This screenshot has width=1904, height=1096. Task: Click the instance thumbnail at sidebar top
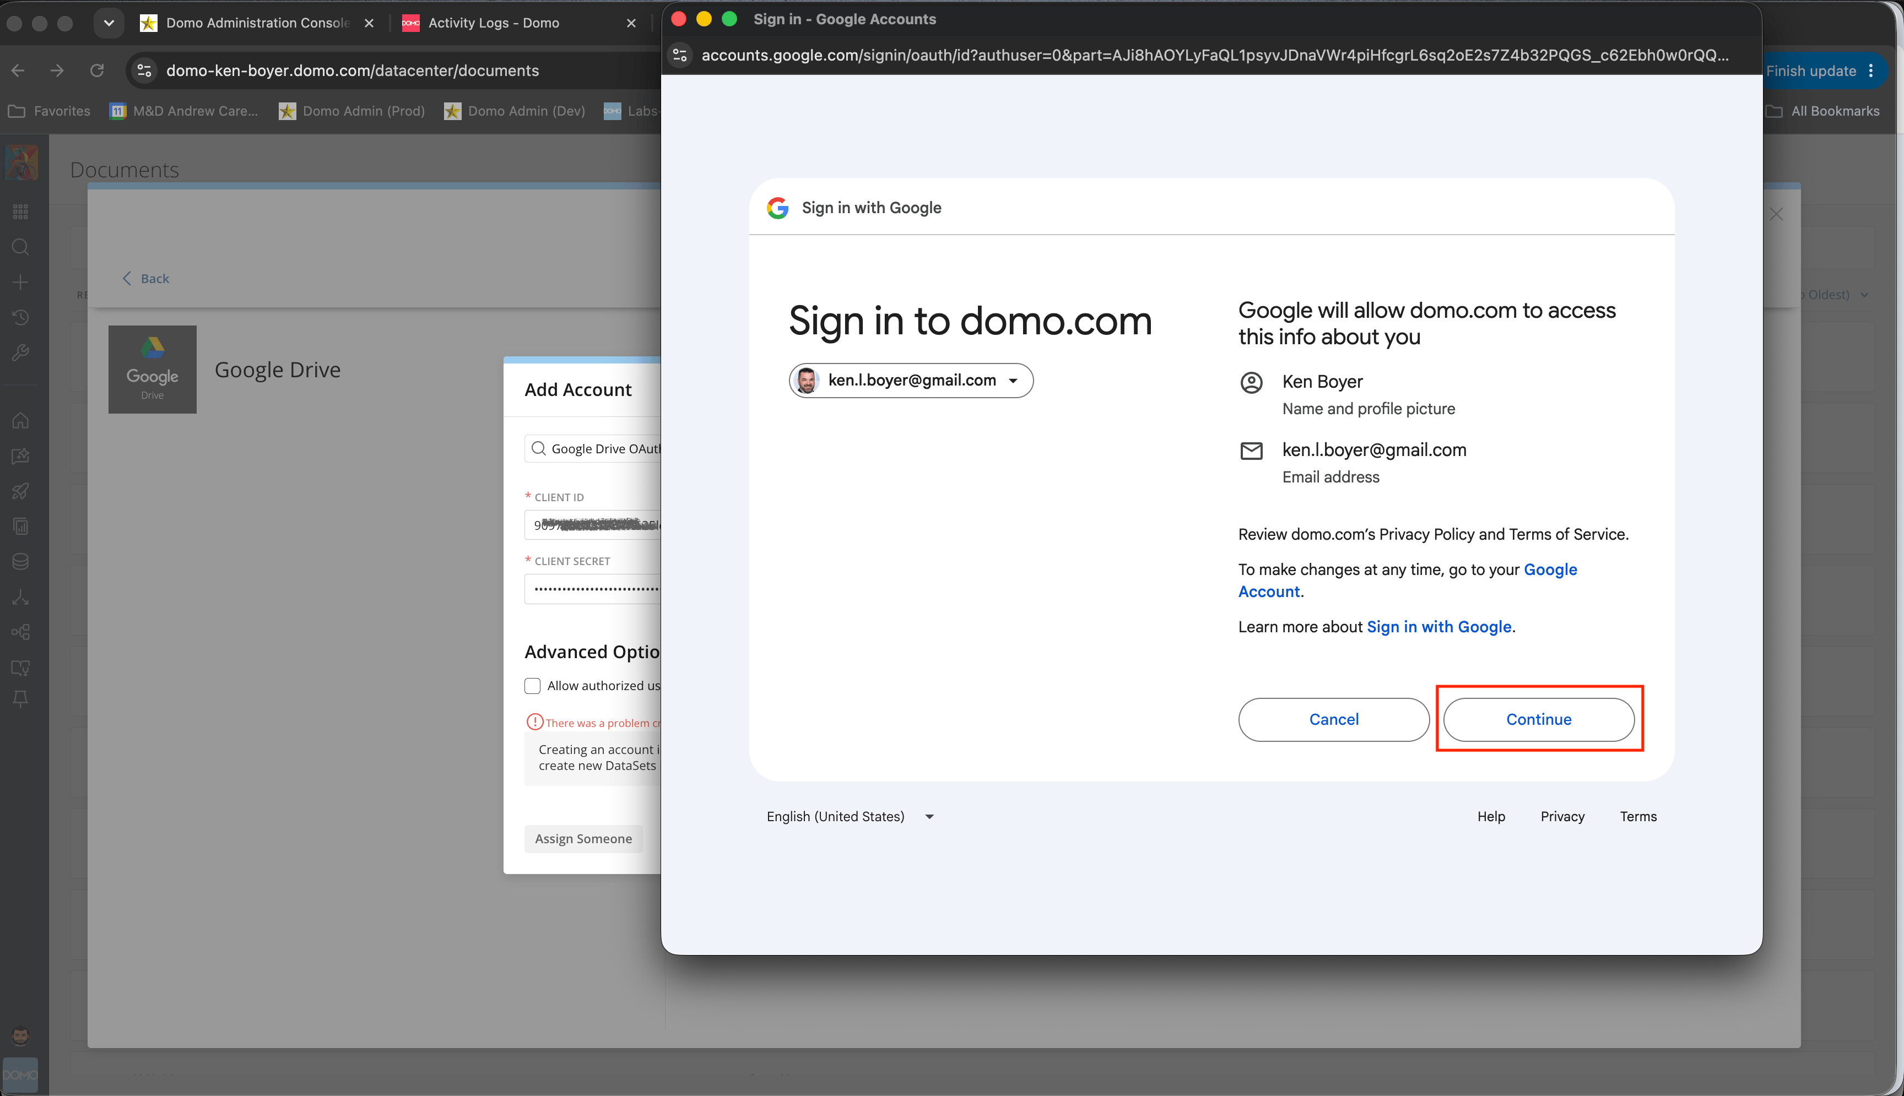tap(21, 162)
